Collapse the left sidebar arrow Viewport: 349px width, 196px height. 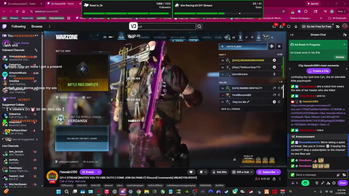coord(36,36)
